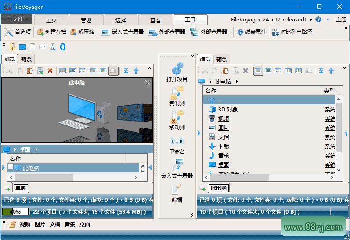Click the go-to-top double arrow in right pane
Screen dimensions: 350x240
click(321, 71)
